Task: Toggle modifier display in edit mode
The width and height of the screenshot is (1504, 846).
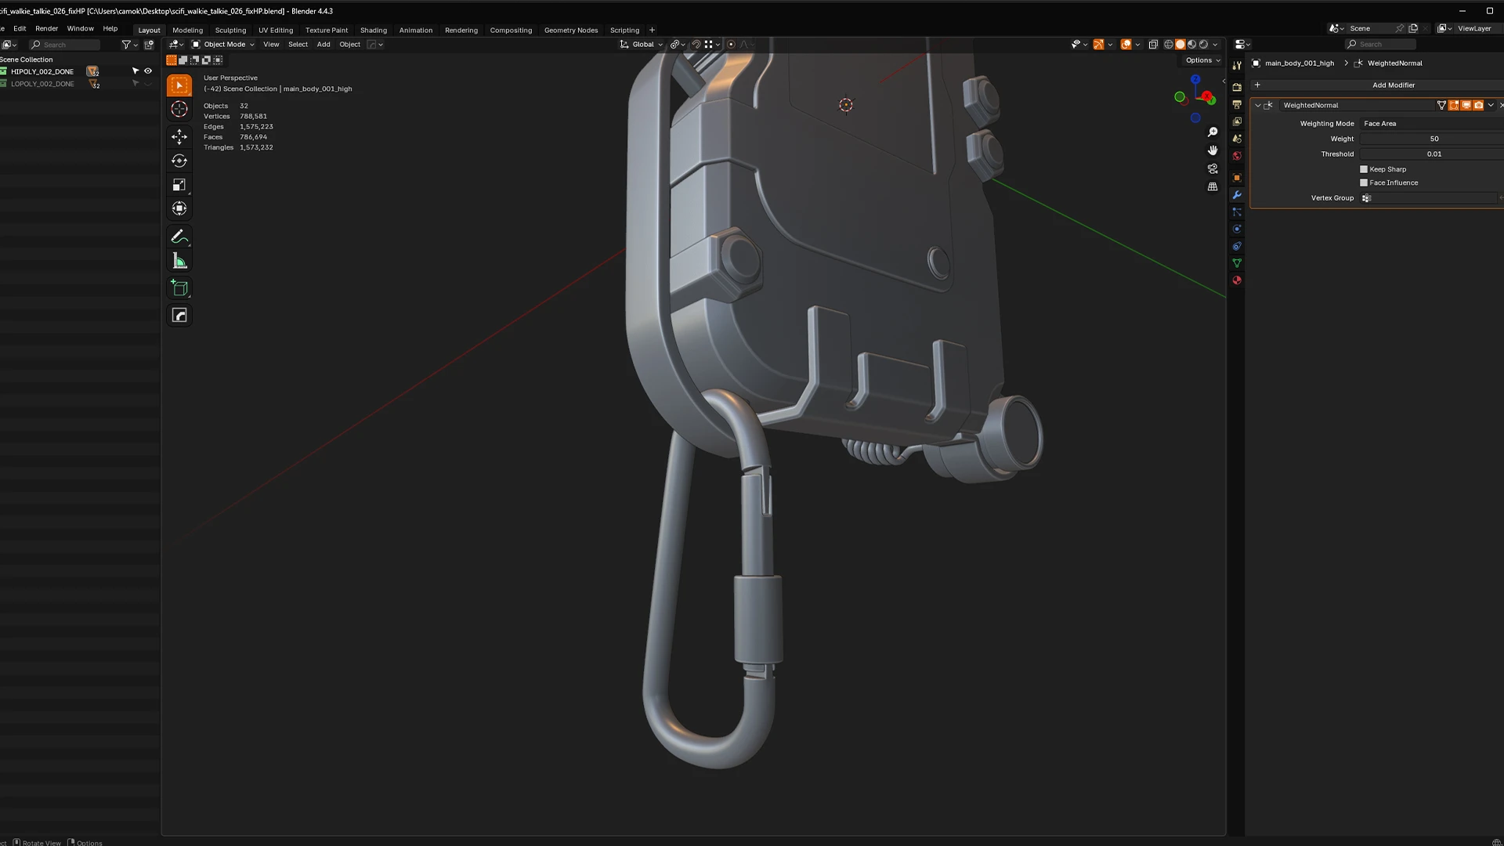Action: coord(1454,105)
